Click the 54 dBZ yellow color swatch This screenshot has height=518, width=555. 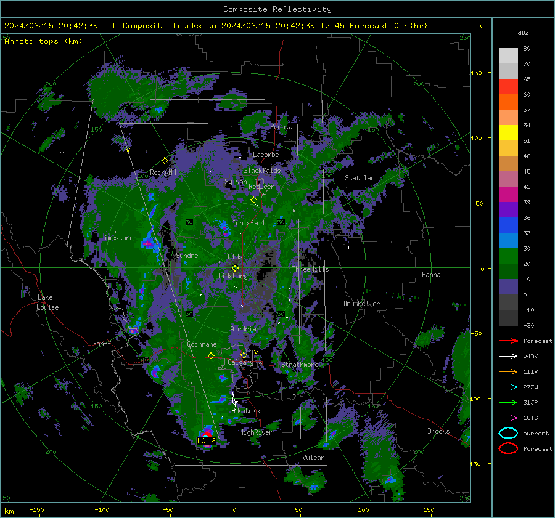508,132
